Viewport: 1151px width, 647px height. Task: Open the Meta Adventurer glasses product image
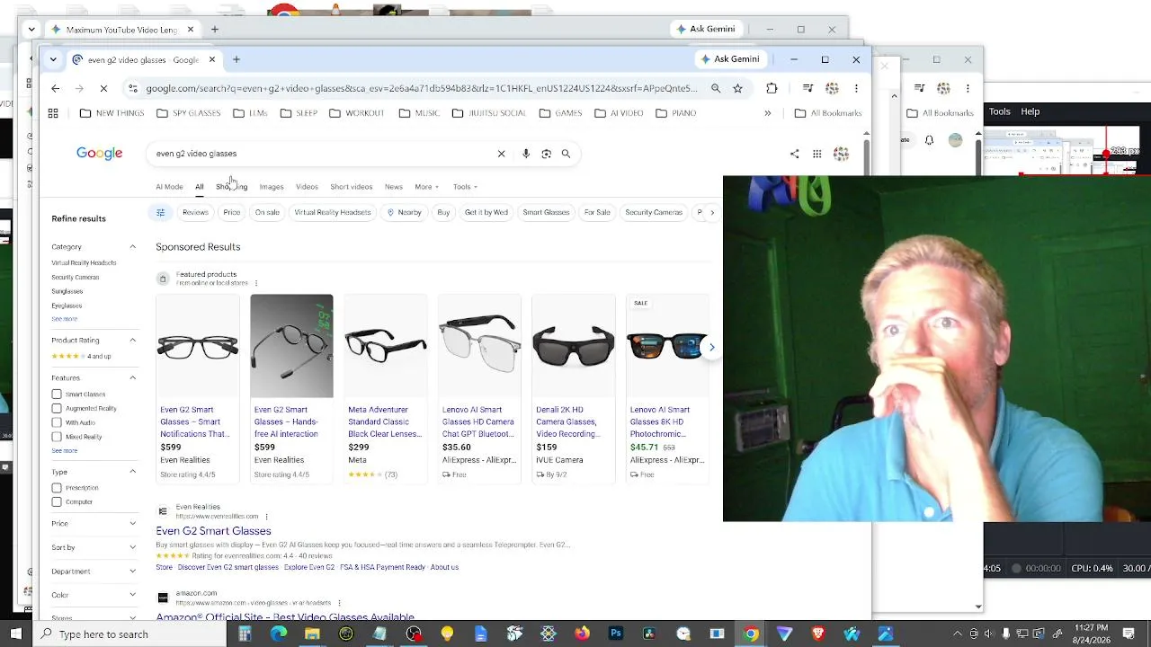click(x=385, y=346)
